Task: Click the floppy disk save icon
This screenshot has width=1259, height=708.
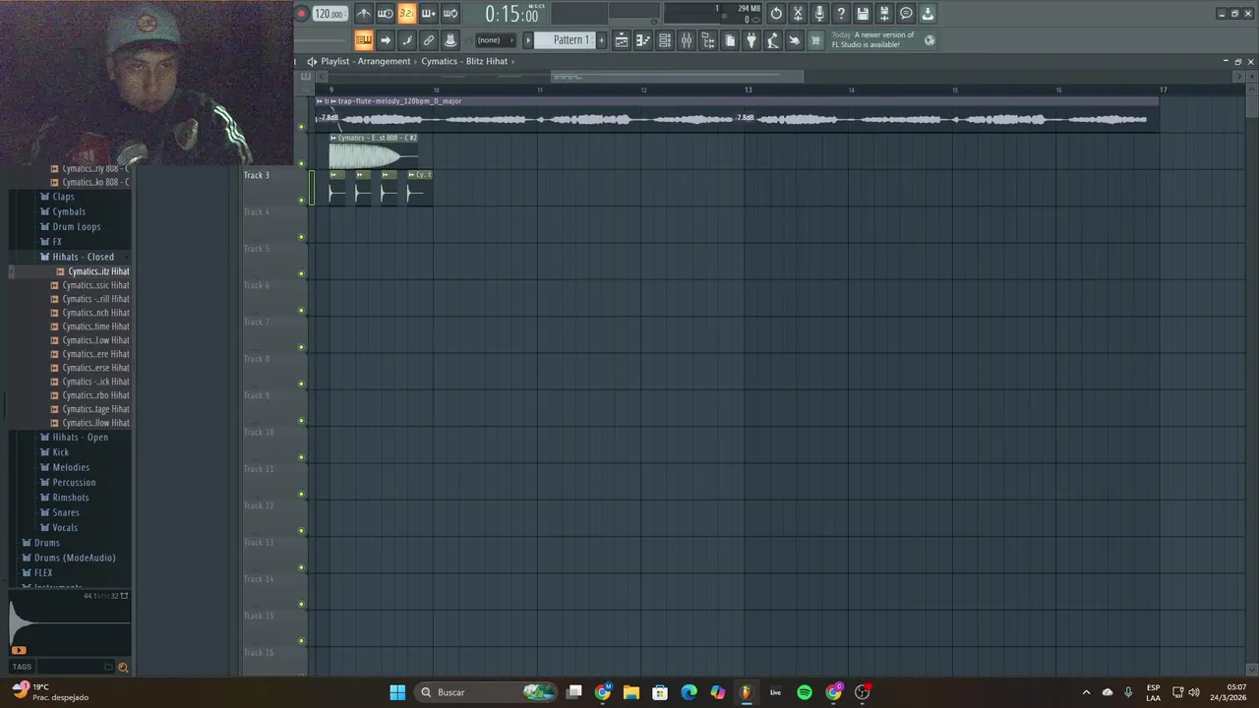Action: tap(863, 14)
